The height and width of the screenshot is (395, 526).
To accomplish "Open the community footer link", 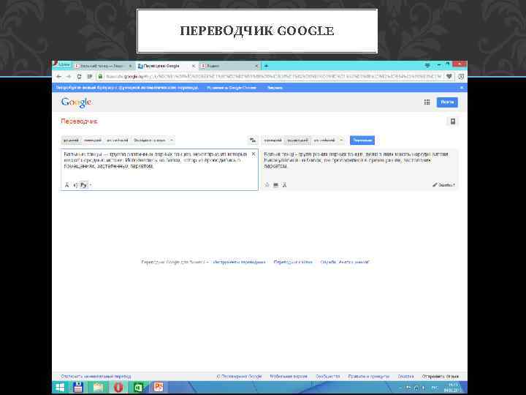I will pyautogui.click(x=328, y=377).
